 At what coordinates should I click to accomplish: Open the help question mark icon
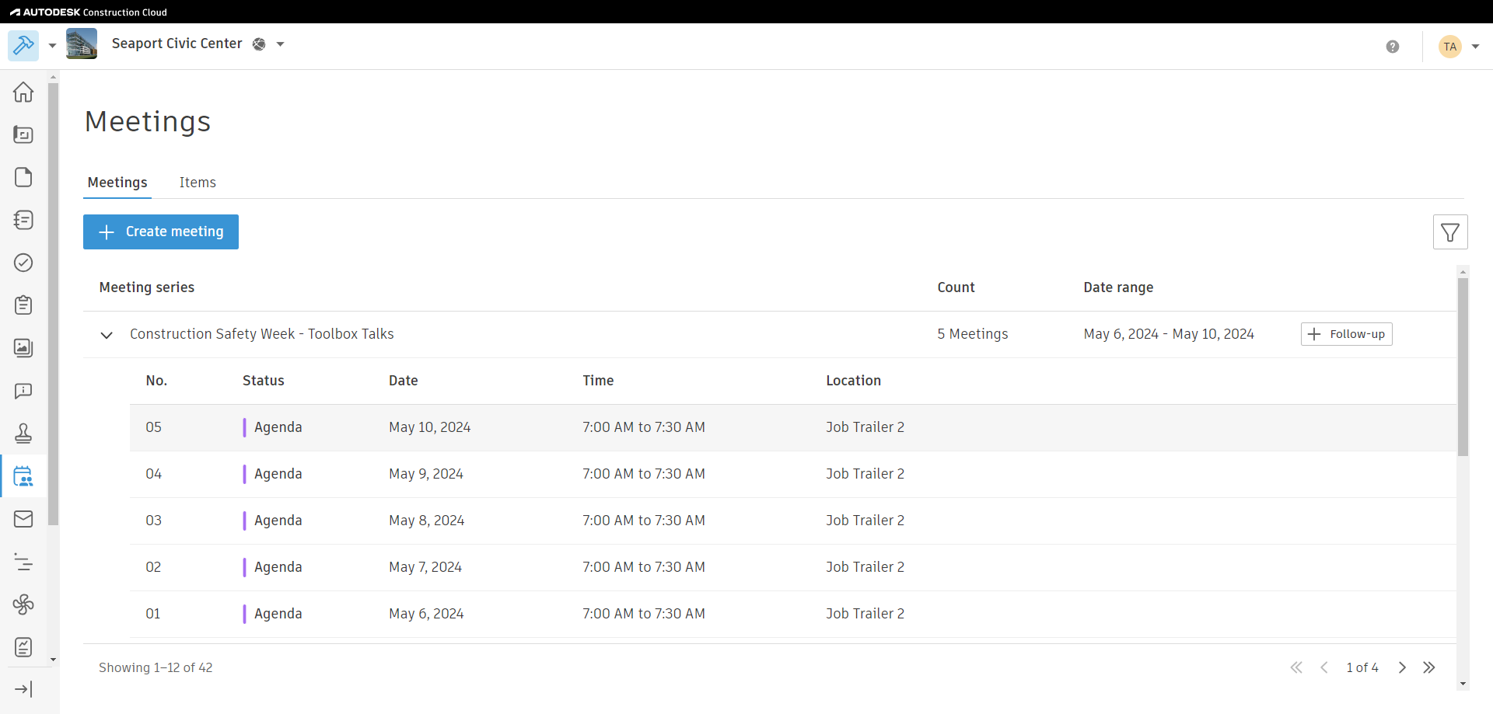tap(1392, 47)
